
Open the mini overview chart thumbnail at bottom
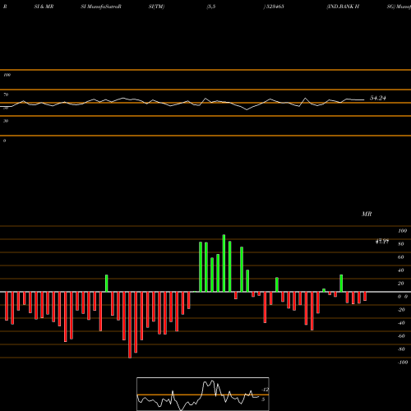[203, 394]
